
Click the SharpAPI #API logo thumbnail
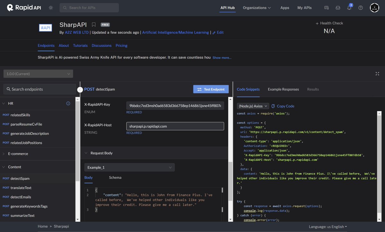[x=45, y=28]
